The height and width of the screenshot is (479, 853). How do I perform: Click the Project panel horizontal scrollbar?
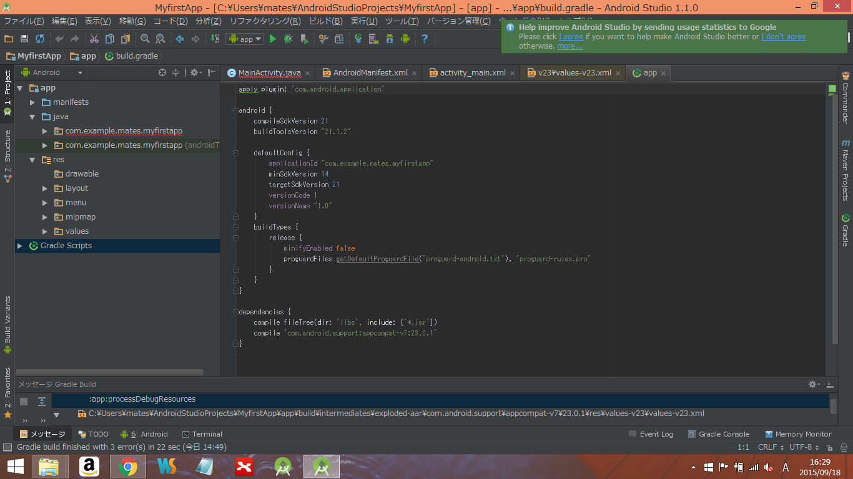[110, 372]
